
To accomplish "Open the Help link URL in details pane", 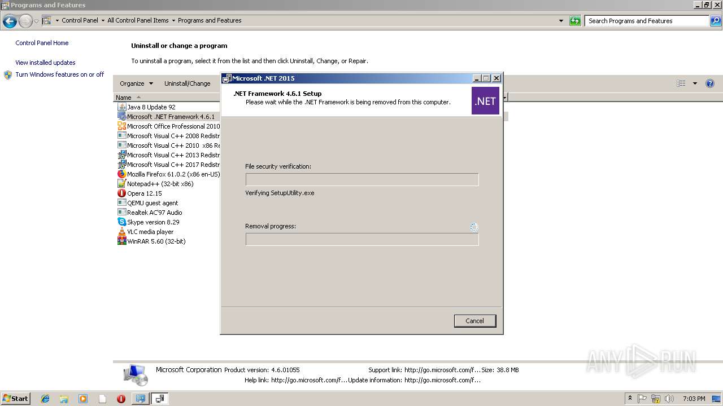I will coord(309,380).
